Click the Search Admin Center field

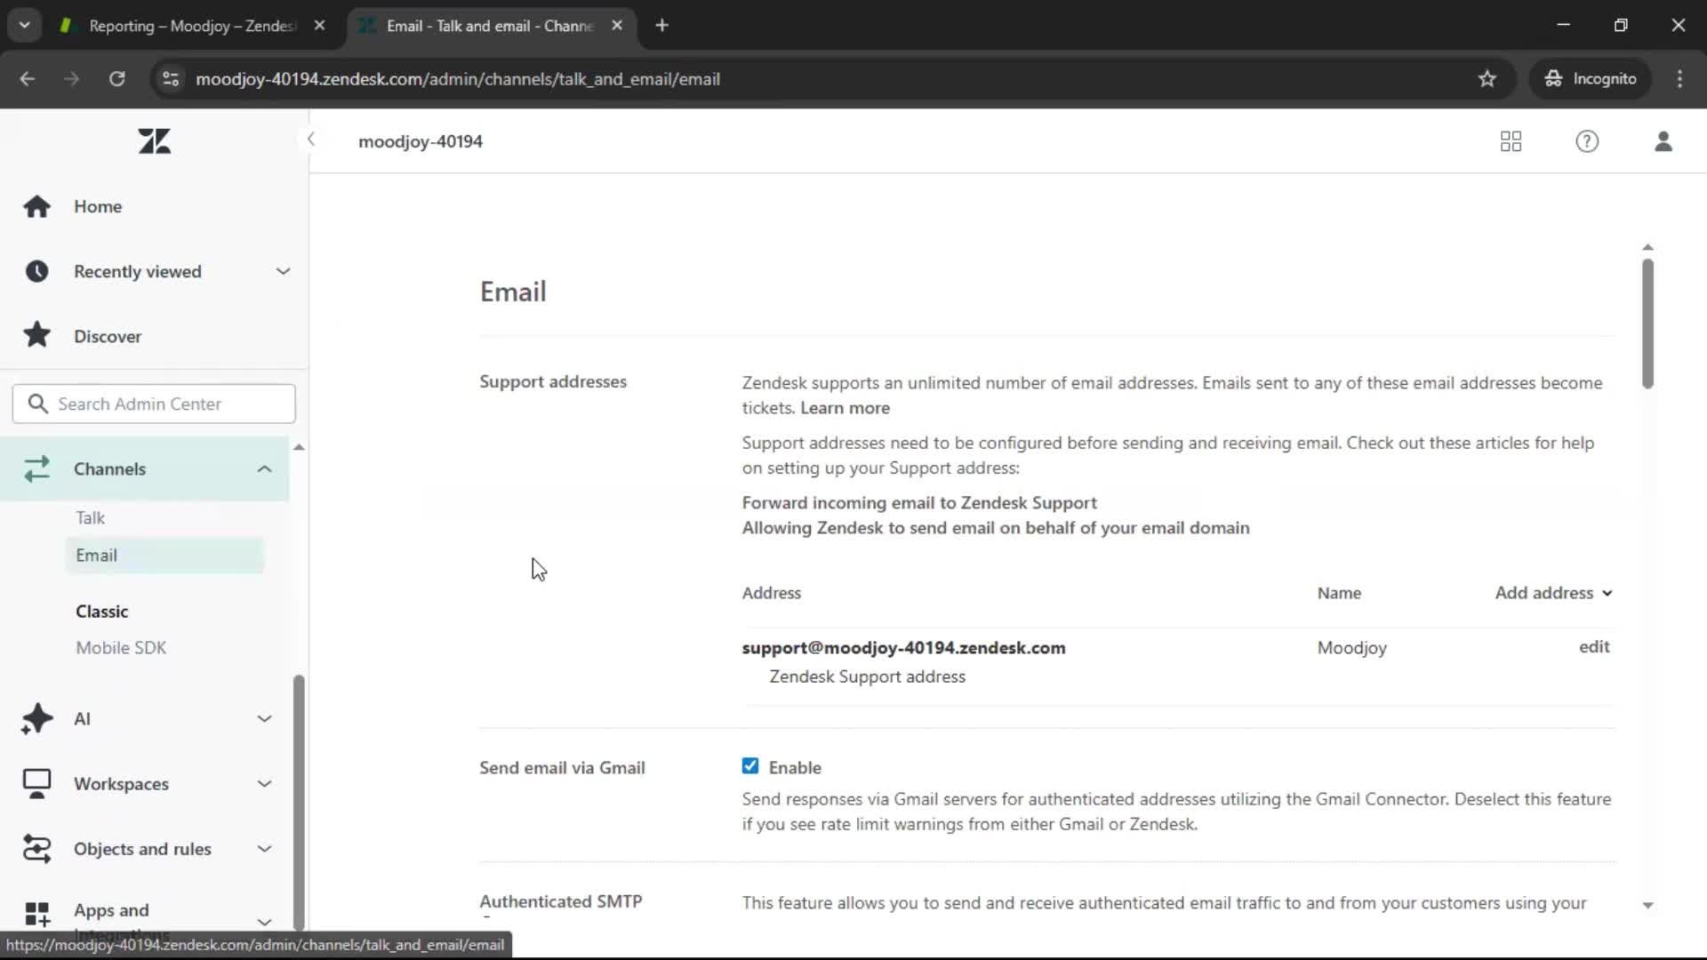click(x=154, y=404)
